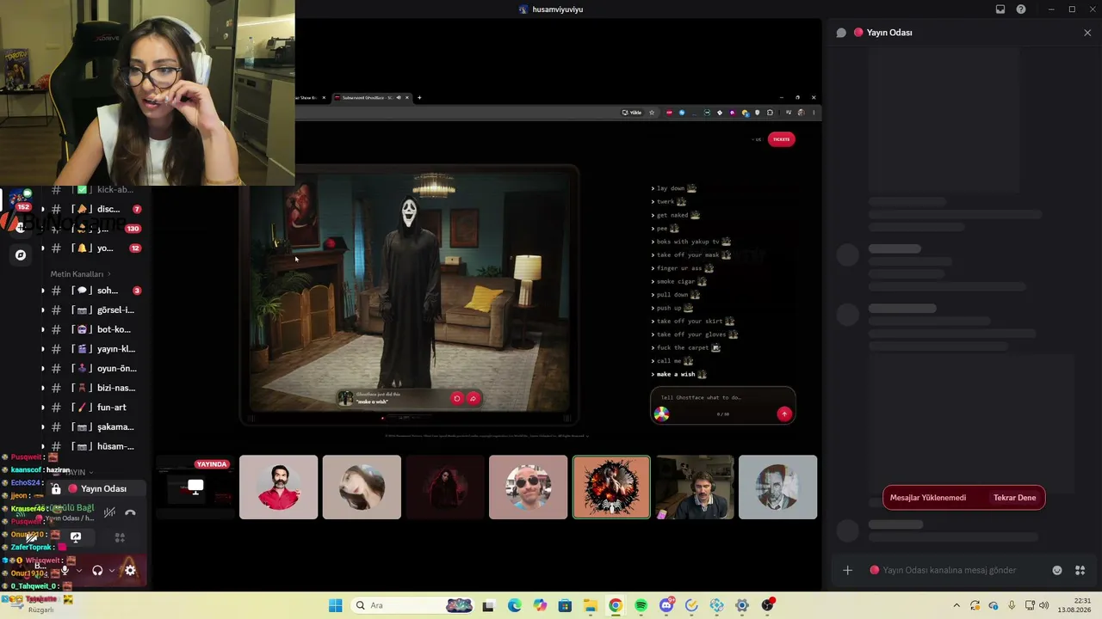The width and height of the screenshot is (1102, 619).
Task: Open the hüsam-... channel
Action: (93, 446)
